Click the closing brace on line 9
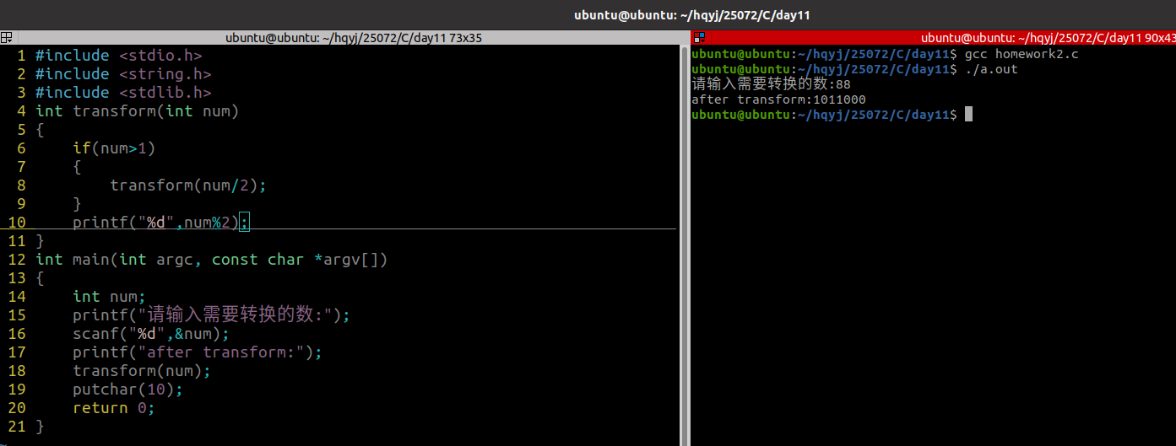The height and width of the screenshot is (446, 1176). pyautogui.click(x=77, y=204)
